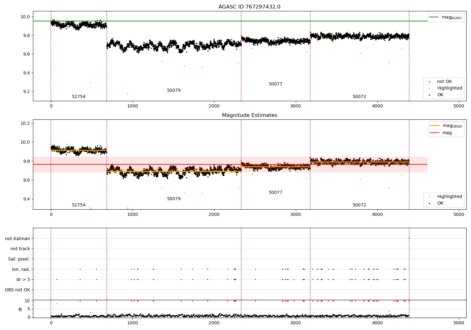Click the 'dr' y-axis label
Screen dimensions: 471x330
(x=20, y=309)
